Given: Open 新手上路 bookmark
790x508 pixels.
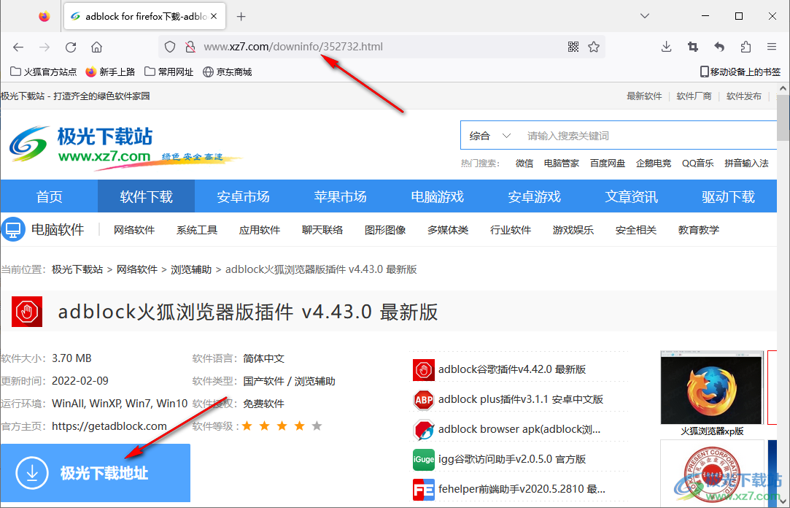Looking at the screenshot, I should click(x=110, y=72).
